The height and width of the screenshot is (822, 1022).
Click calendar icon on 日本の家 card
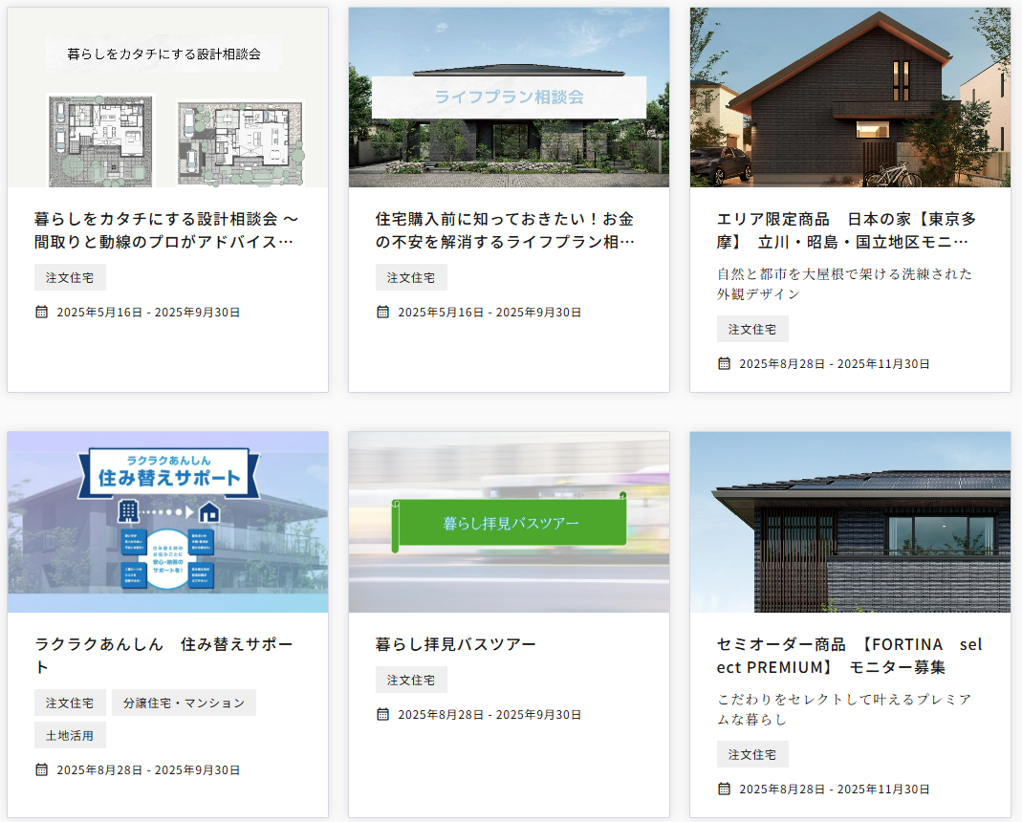724,363
